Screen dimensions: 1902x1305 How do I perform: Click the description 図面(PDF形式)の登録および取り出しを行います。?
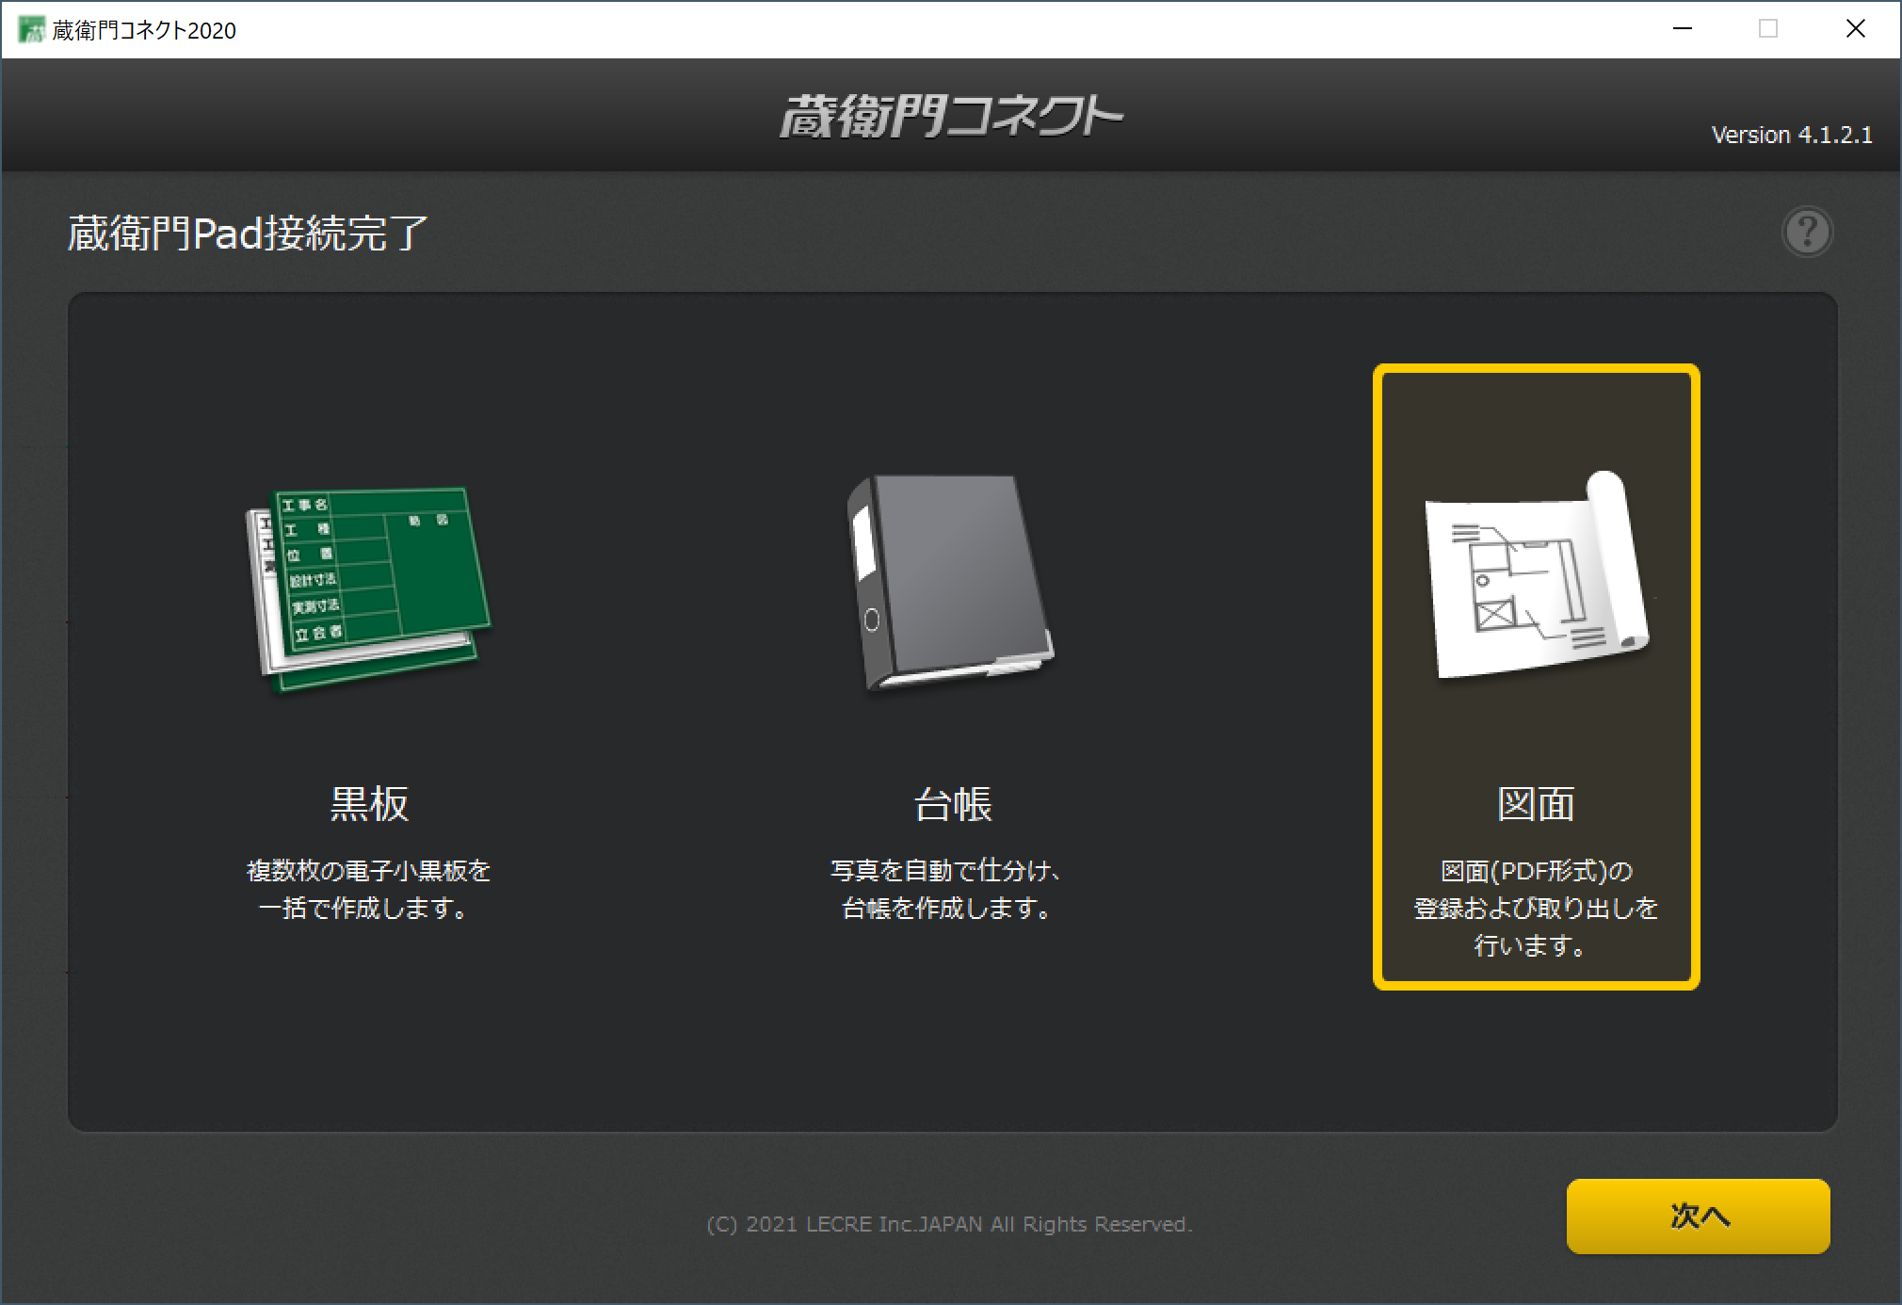tap(1536, 908)
